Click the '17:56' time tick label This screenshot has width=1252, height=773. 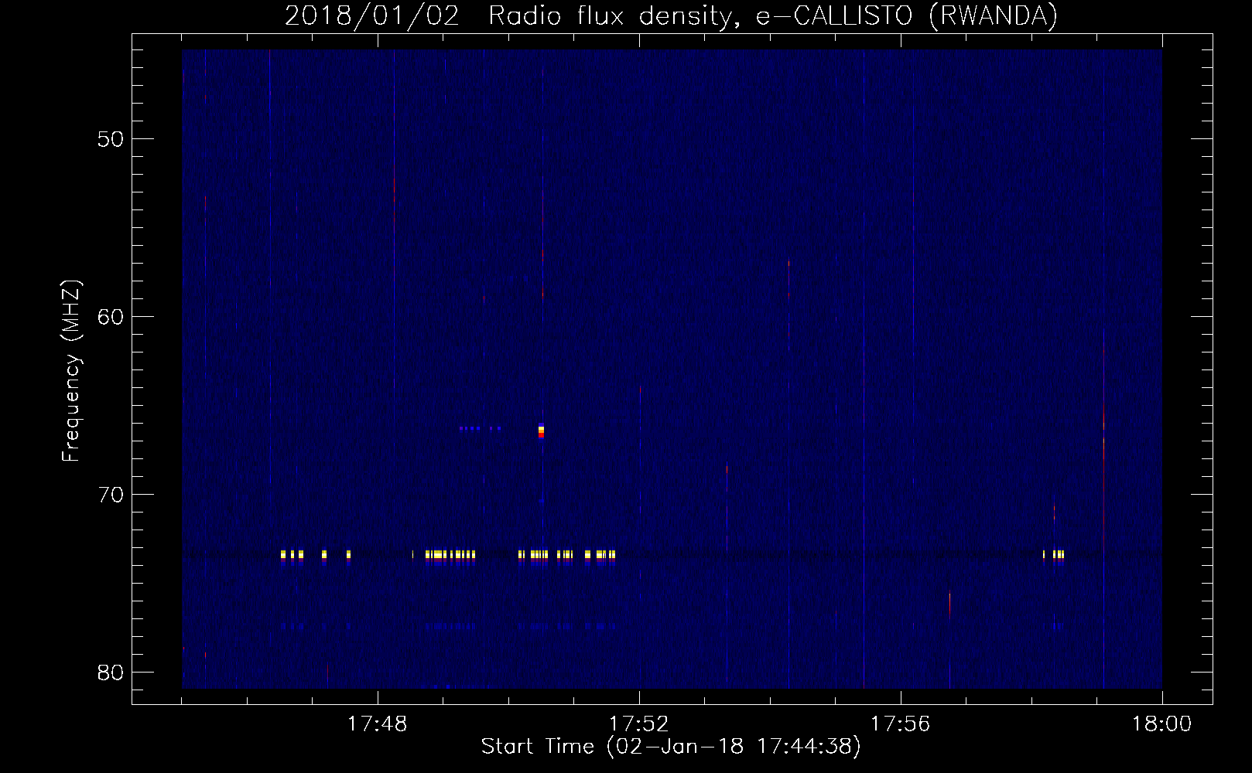[901, 724]
